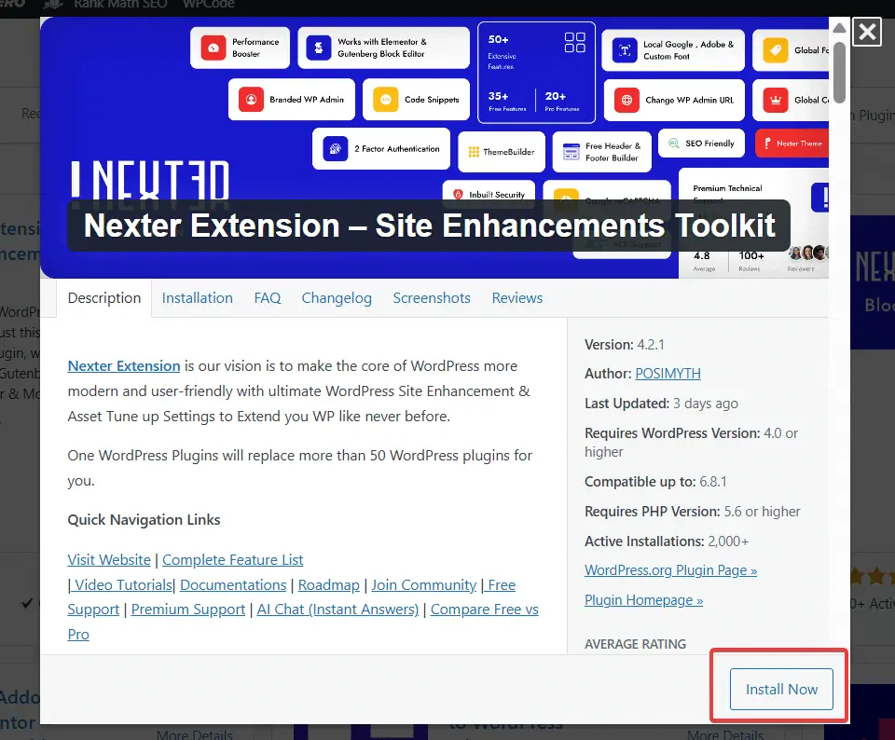Select the Works with Elementor & Gutenberg badge
The height and width of the screenshot is (740, 895).
383,48
